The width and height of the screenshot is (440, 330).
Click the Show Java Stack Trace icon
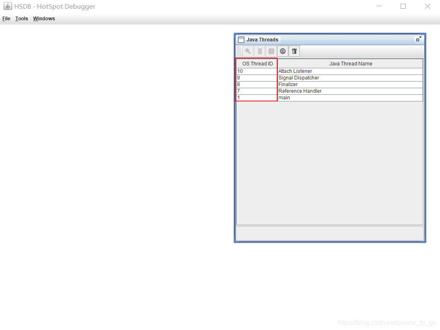click(x=271, y=51)
